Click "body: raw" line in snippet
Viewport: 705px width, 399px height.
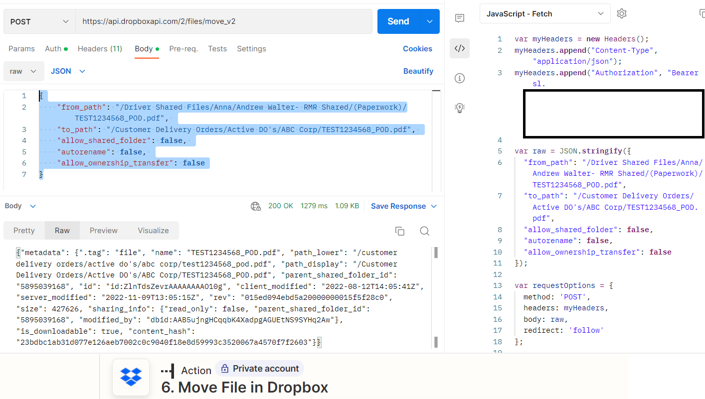546,319
